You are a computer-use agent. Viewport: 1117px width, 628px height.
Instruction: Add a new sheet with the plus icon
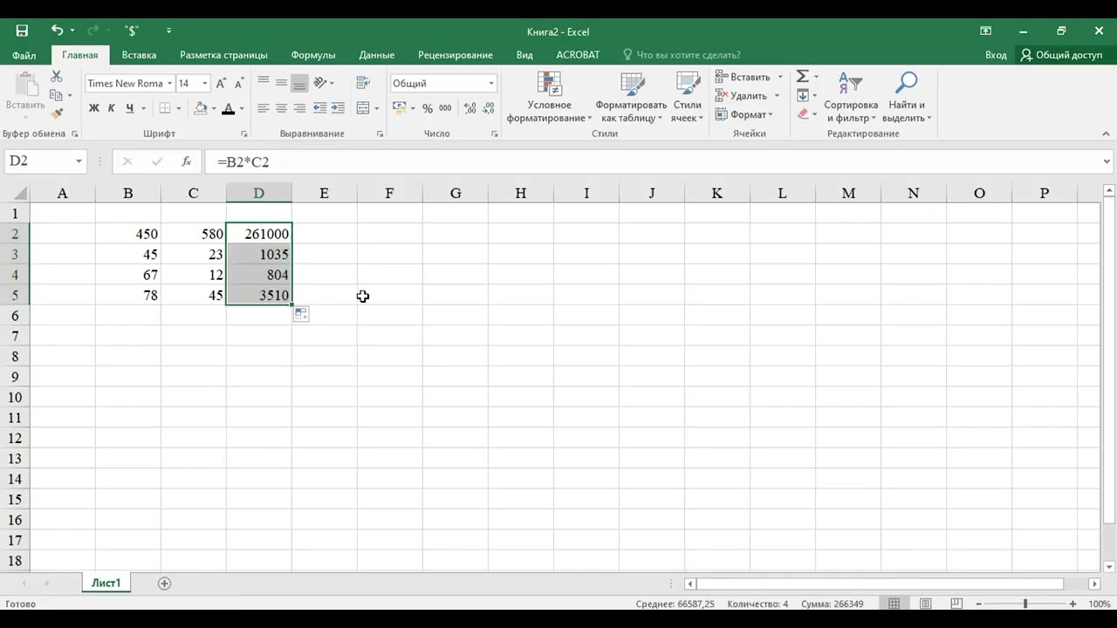coord(164,584)
